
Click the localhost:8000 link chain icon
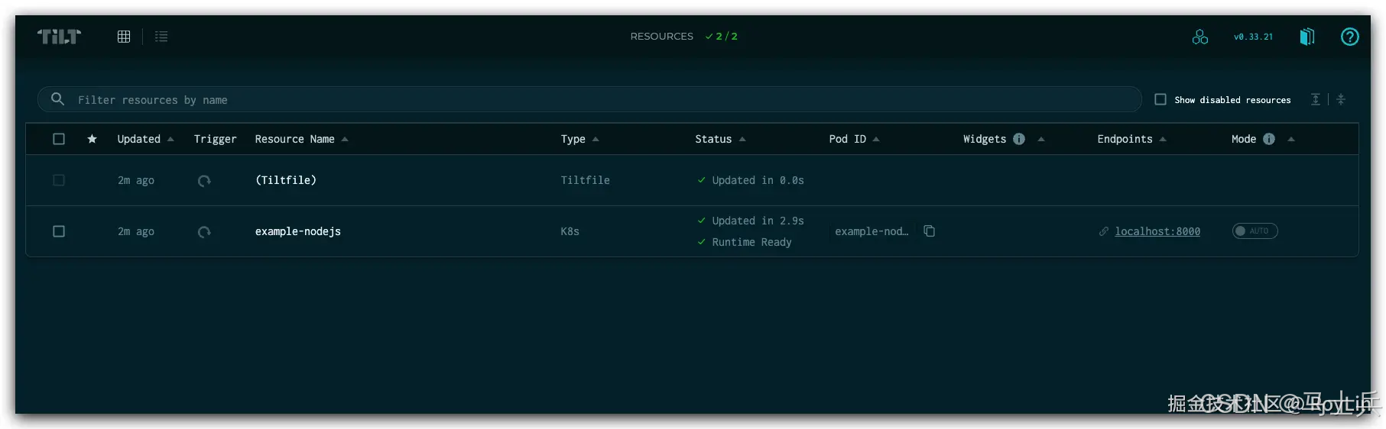coord(1104,231)
